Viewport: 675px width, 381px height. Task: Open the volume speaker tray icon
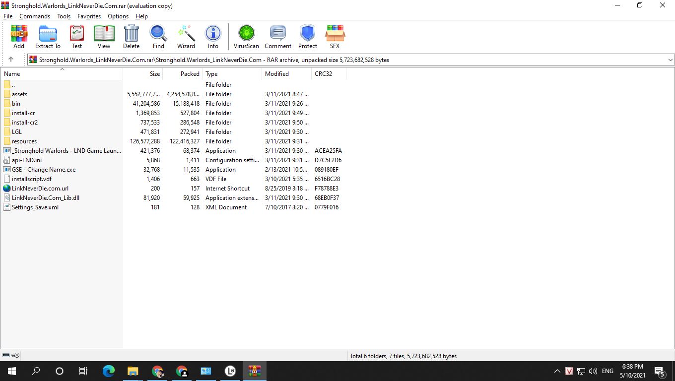(593, 371)
